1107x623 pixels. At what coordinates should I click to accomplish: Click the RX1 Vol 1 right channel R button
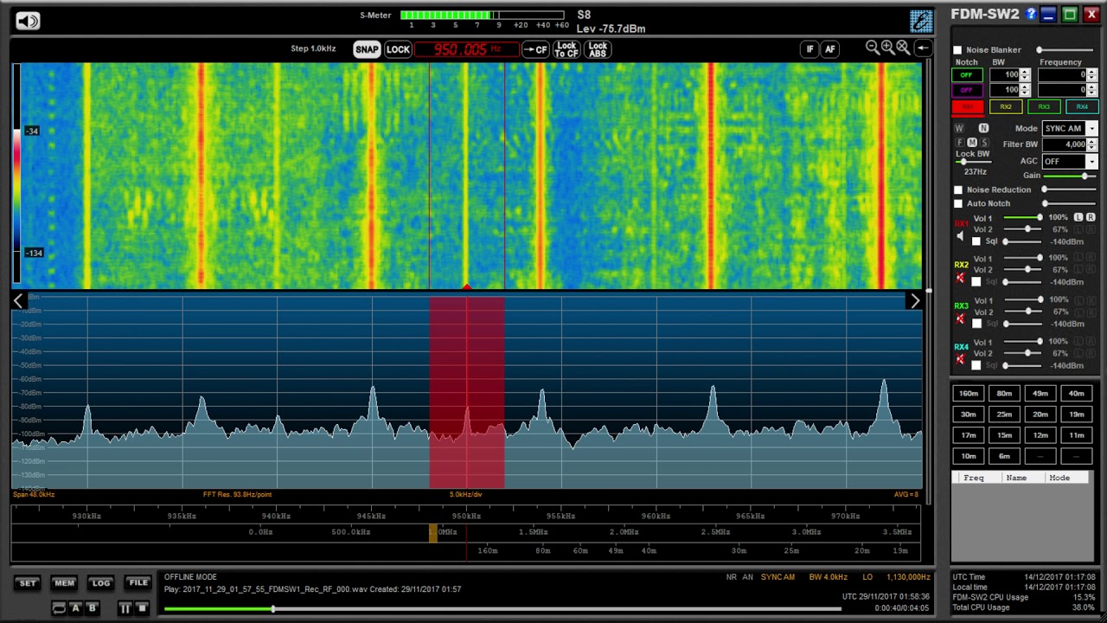coord(1091,217)
